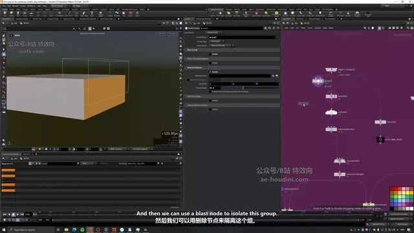
Task: Open the Add menu in the network editor
Action: tap(286, 28)
